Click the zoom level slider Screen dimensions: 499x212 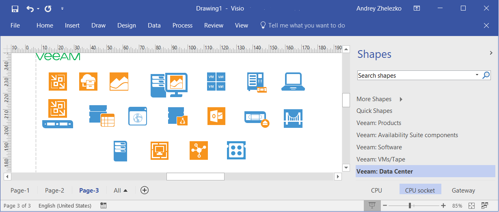click(410, 206)
